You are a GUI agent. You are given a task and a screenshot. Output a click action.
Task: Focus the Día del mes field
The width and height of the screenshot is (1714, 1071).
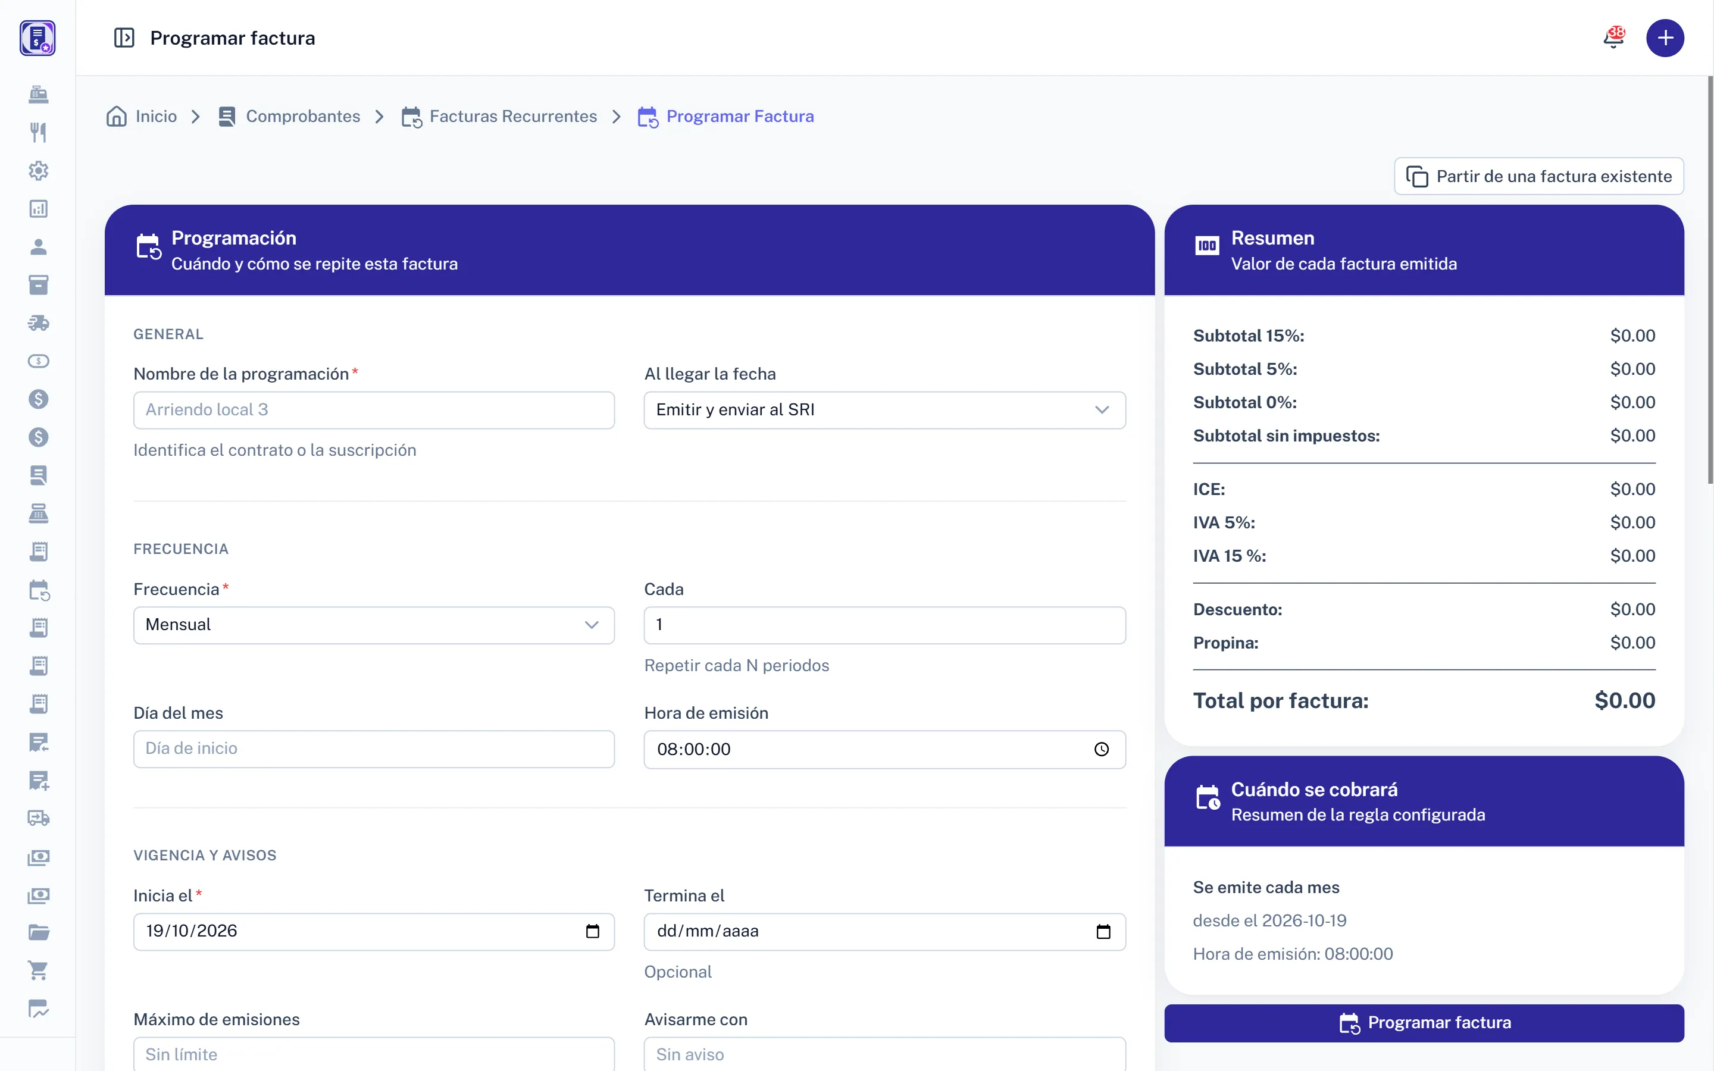click(373, 749)
